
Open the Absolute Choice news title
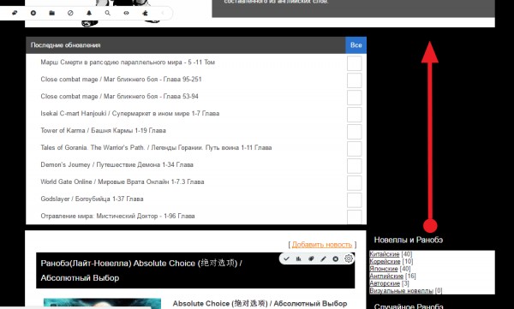pyautogui.click(x=141, y=270)
